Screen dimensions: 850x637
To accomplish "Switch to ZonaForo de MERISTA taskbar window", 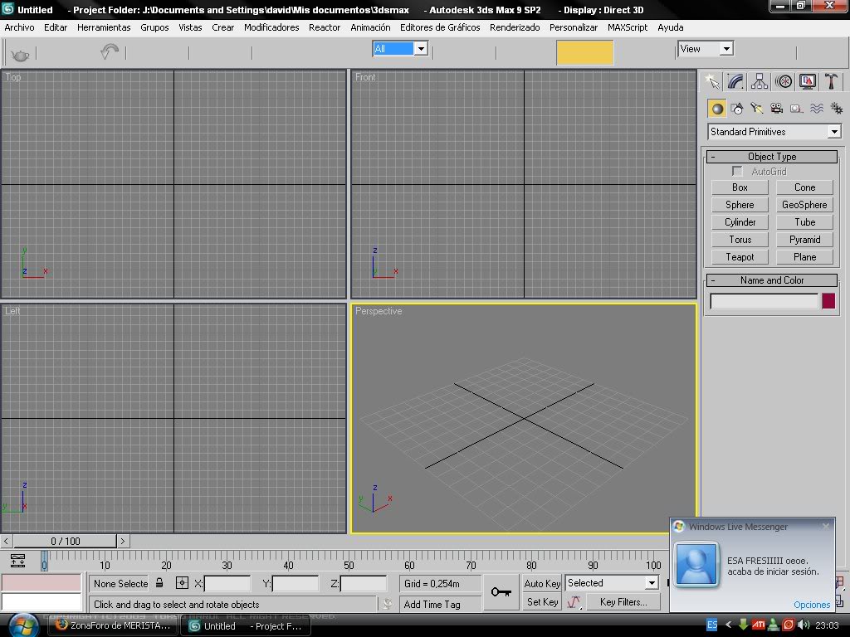I will [113, 625].
